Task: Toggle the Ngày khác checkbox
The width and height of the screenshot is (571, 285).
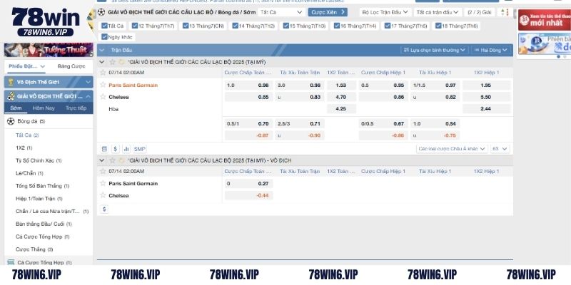Action: (x=104, y=37)
